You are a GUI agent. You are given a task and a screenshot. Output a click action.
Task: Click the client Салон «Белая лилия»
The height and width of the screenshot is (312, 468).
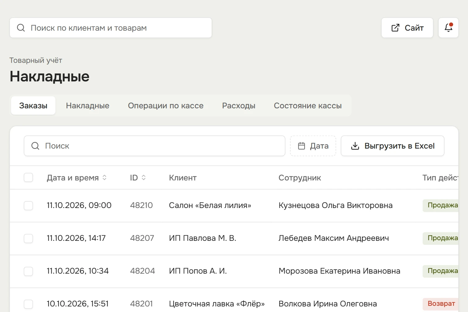[x=210, y=206]
